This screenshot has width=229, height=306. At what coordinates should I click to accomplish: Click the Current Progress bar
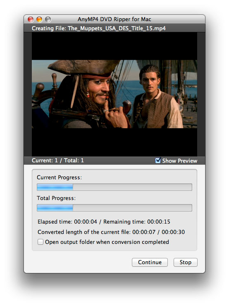114,187
